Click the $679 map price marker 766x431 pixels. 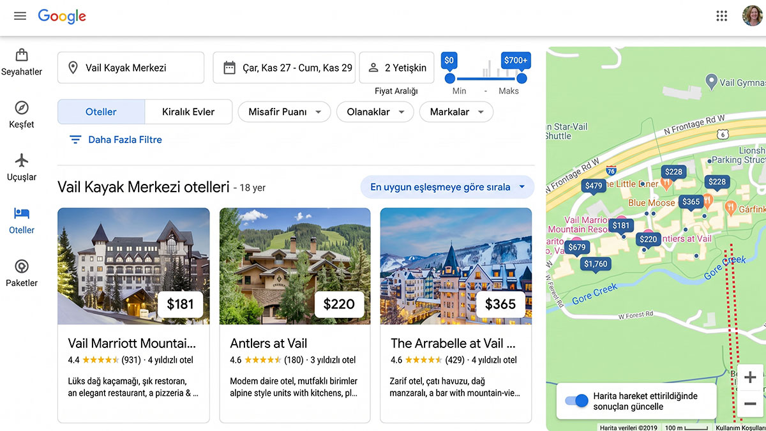[576, 246]
